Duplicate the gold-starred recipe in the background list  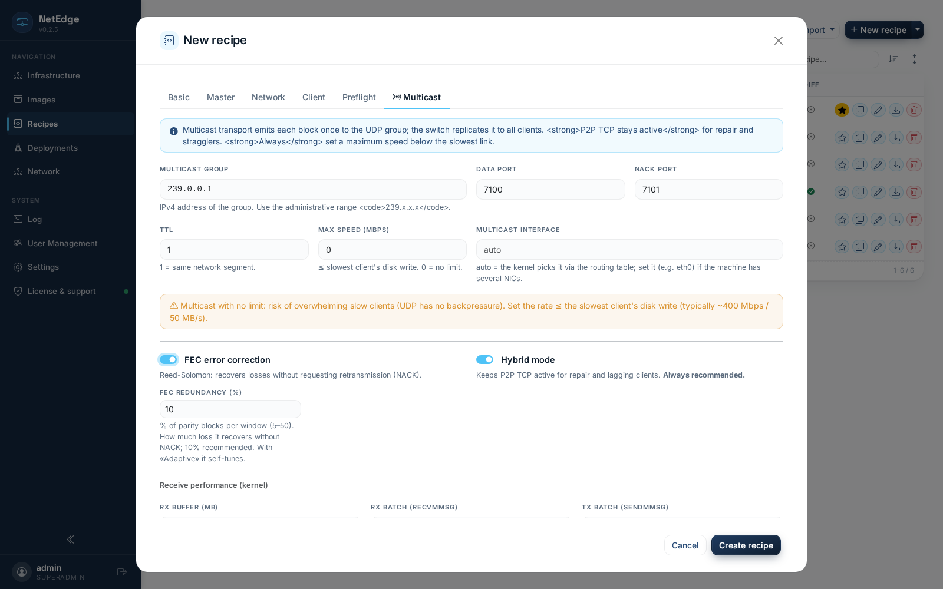[x=860, y=110]
